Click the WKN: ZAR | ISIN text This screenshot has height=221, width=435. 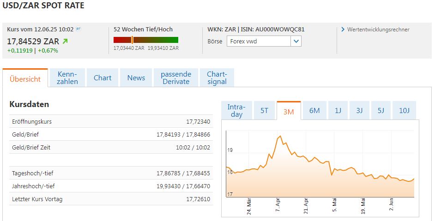point(256,30)
